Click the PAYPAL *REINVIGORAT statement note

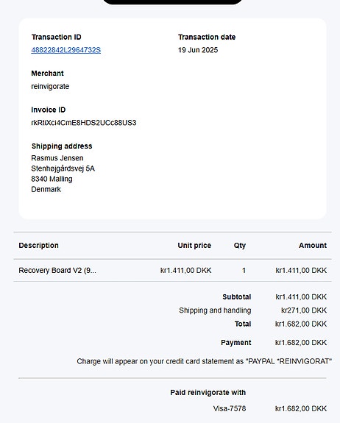pos(205,361)
